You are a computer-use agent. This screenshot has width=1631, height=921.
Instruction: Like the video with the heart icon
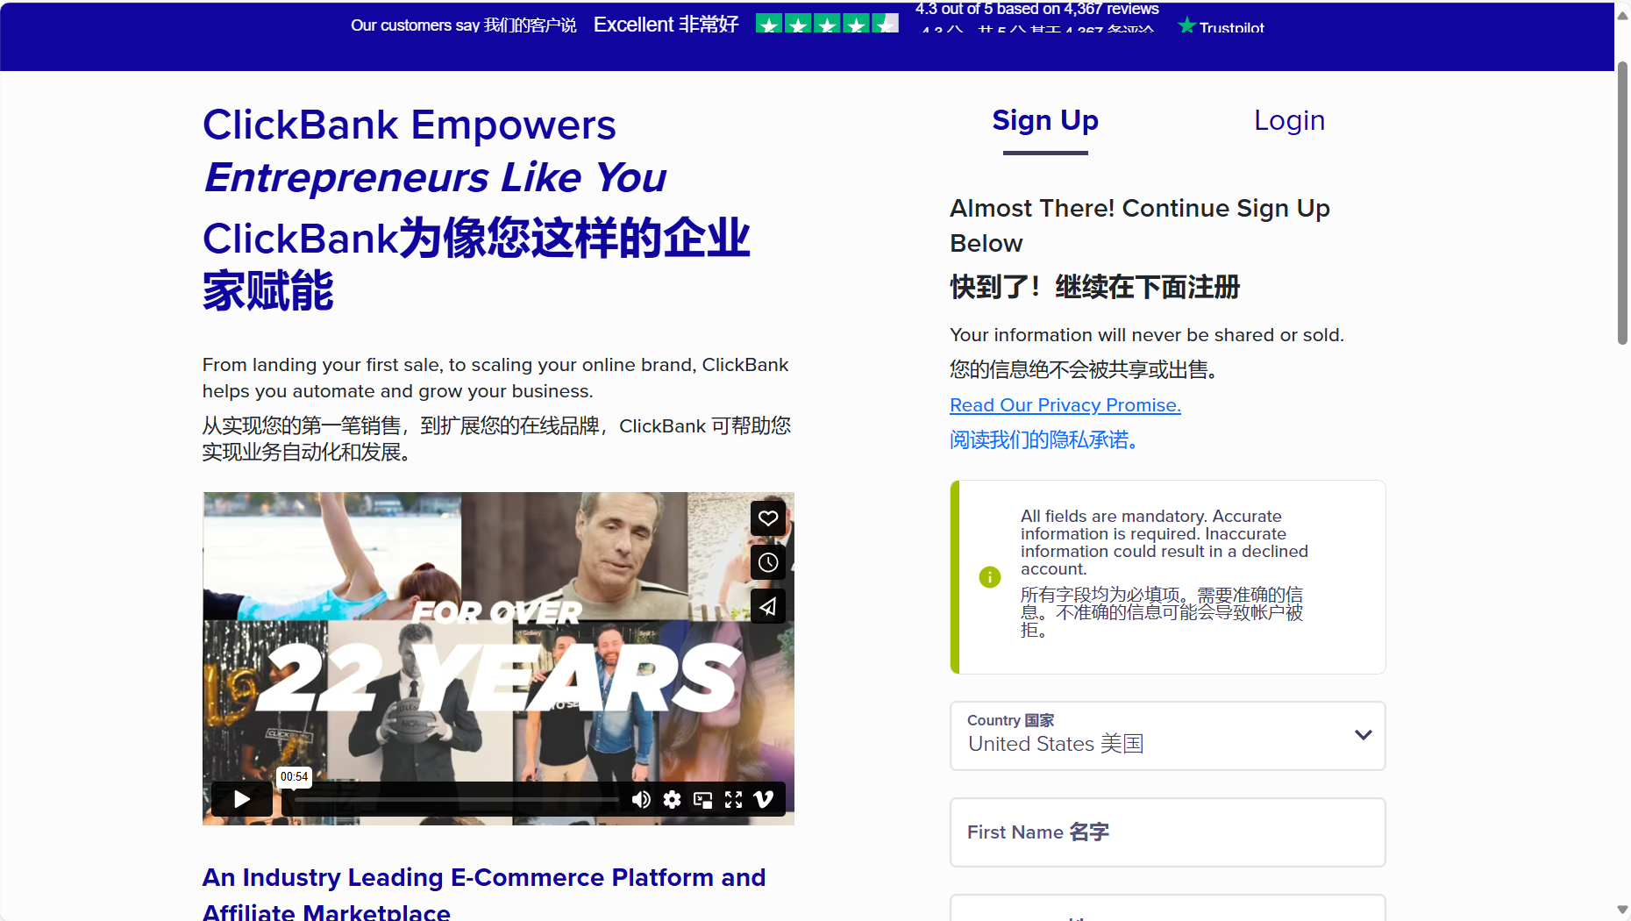coord(768,518)
